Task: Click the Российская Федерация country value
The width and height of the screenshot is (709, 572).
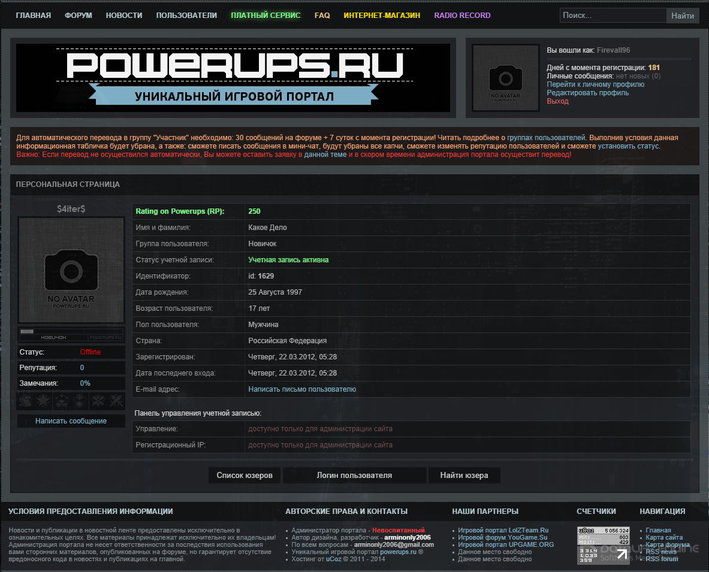Action: point(288,341)
